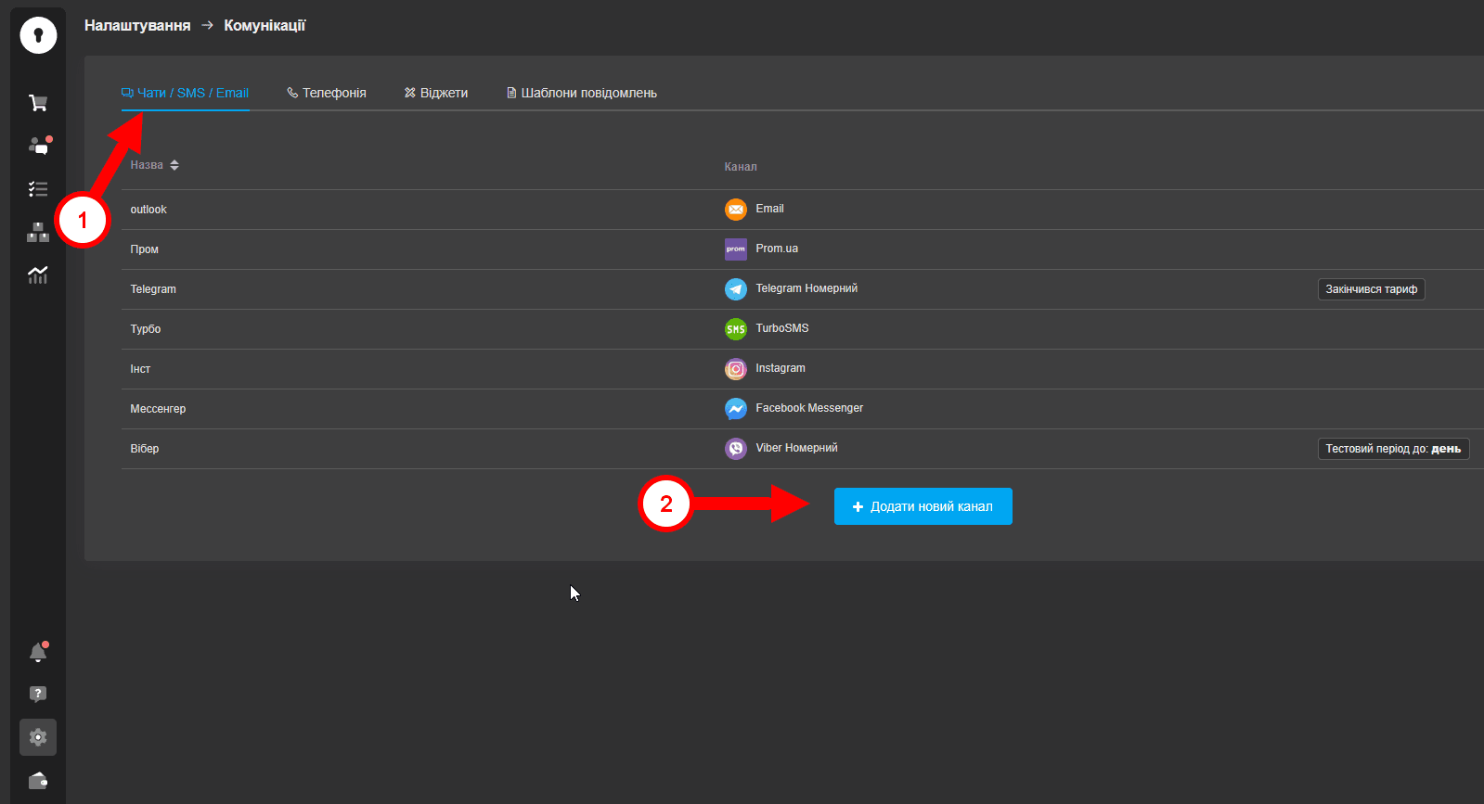Click the Instagram channel icon
Image resolution: width=1484 pixels, height=804 pixels.
coord(736,369)
